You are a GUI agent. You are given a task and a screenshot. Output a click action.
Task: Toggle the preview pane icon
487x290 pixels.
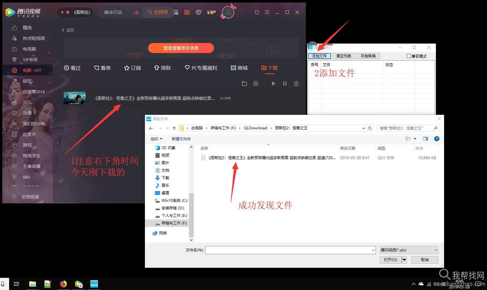pos(425,139)
